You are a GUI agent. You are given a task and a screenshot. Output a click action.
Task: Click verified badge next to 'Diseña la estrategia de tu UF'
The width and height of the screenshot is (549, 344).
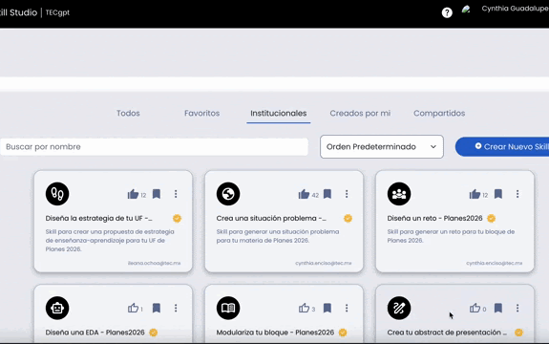[178, 218]
